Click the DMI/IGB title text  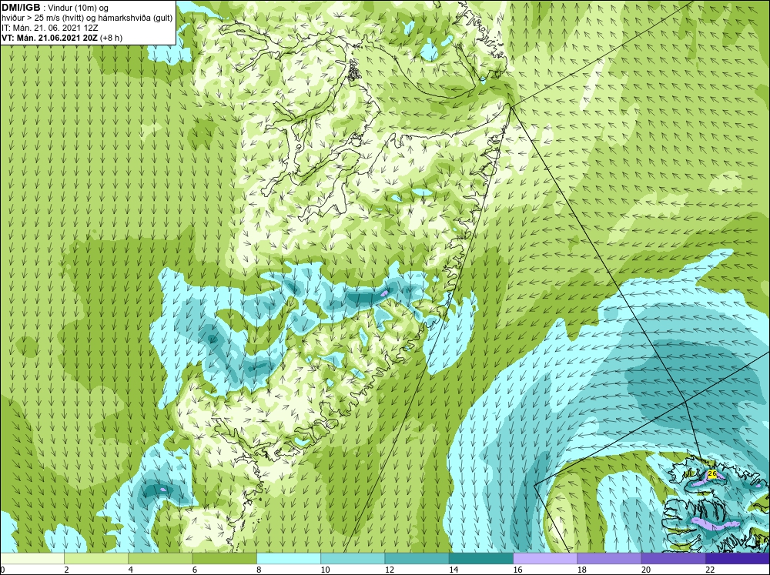(21, 8)
